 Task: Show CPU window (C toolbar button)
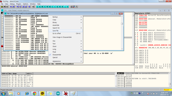(x=52, y=7)
